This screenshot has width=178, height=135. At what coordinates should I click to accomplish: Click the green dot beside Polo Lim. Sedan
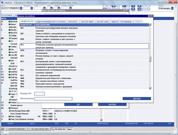[x=10, y=119]
